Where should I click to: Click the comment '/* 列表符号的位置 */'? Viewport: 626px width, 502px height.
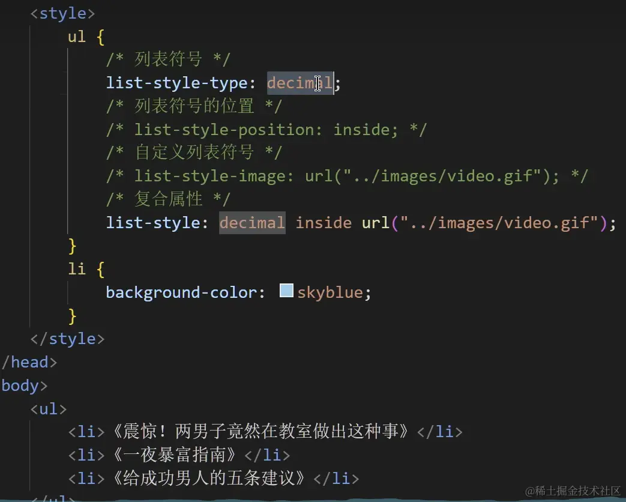194,106
